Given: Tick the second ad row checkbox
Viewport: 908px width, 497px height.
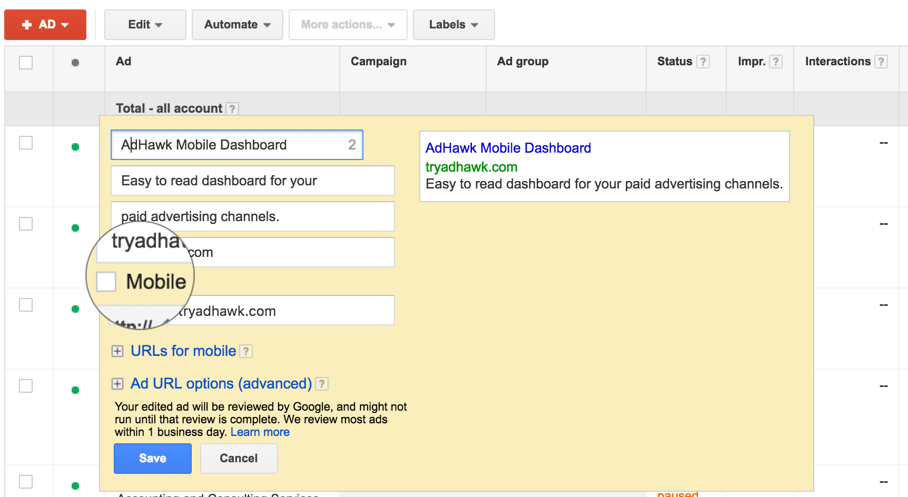Looking at the screenshot, I should point(26,224).
